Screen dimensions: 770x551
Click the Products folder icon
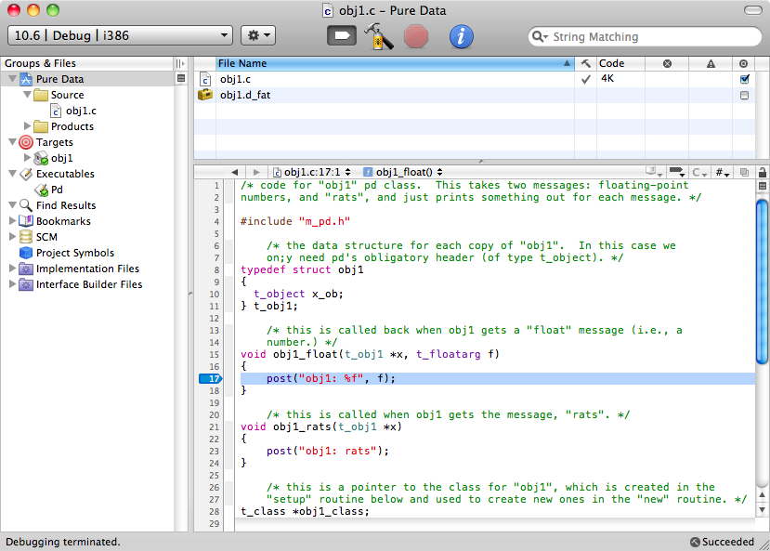41,126
